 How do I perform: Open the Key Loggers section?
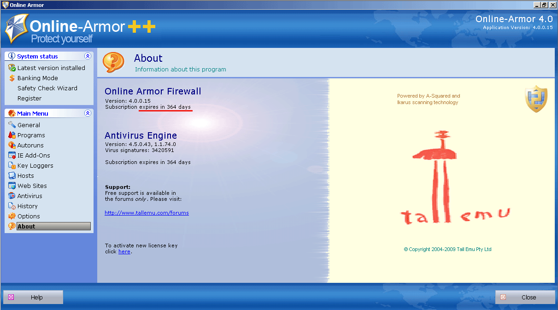(x=35, y=165)
